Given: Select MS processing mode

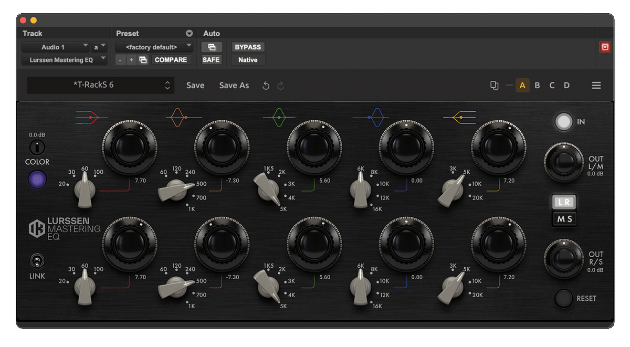Looking at the screenshot, I should coord(564,218).
